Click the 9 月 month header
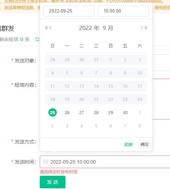 (x=108, y=28)
